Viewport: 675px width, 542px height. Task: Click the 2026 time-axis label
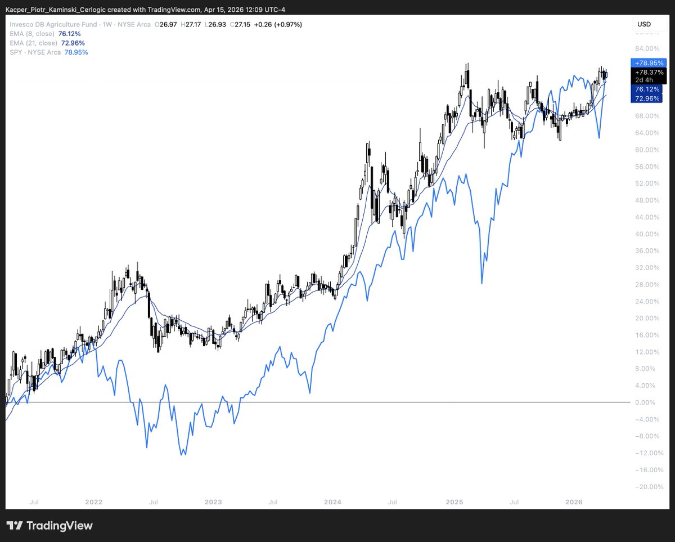(573, 501)
